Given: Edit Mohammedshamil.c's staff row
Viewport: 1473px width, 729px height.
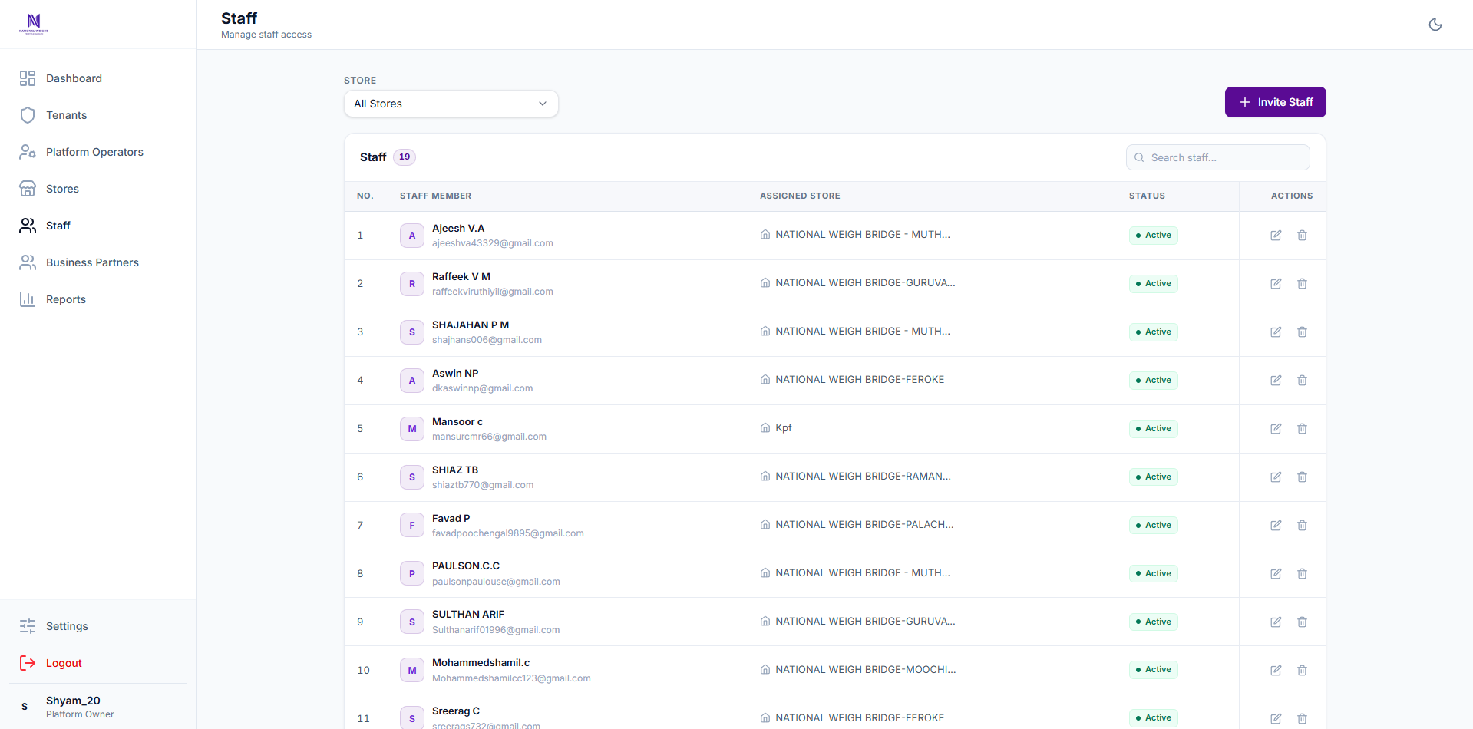Looking at the screenshot, I should tap(1275, 671).
